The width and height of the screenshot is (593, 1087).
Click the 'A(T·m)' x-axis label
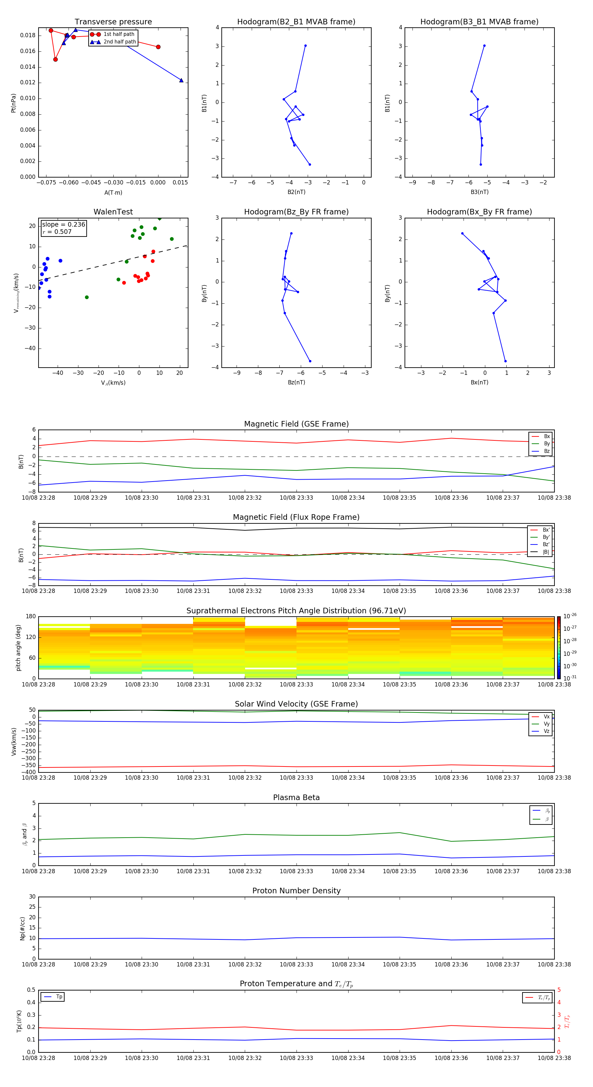click(x=113, y=192)
